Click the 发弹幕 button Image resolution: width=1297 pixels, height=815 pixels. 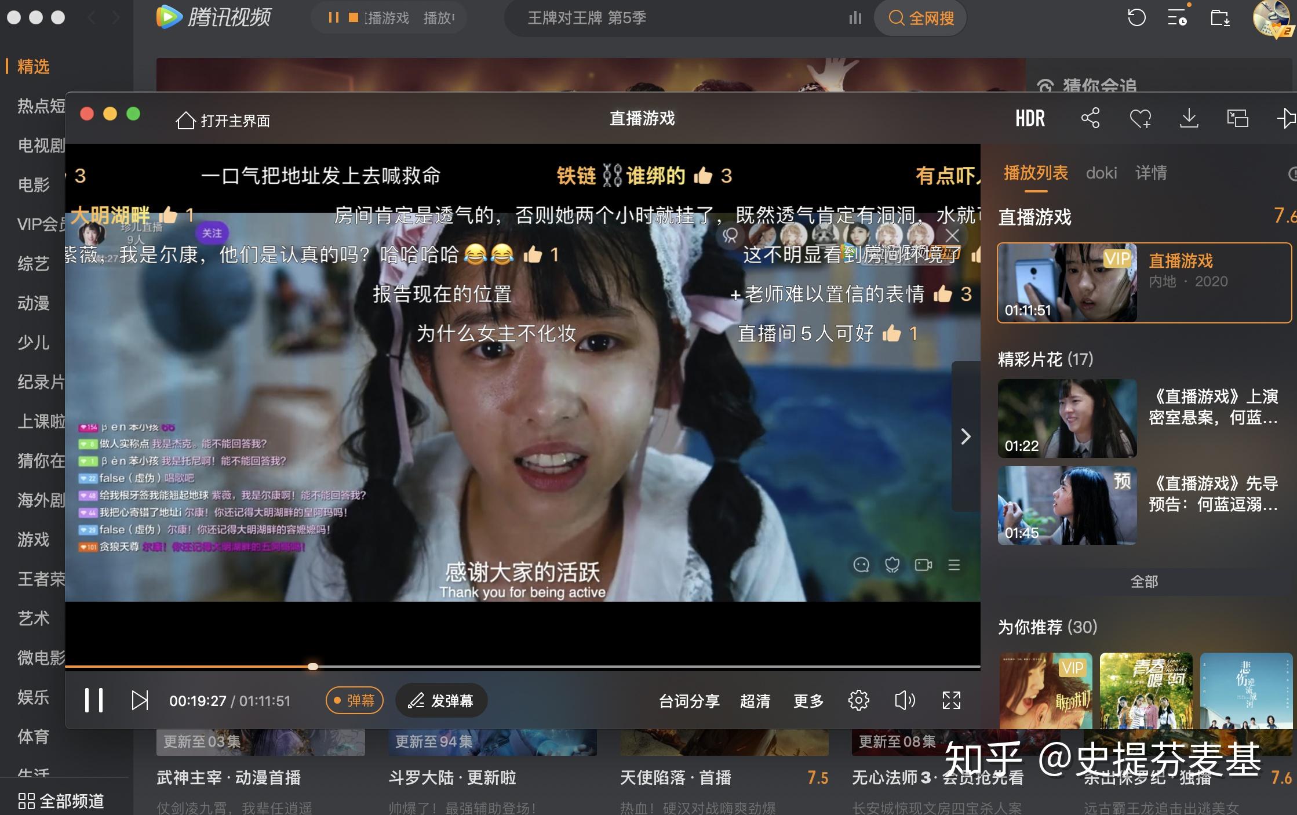(441, 700)
